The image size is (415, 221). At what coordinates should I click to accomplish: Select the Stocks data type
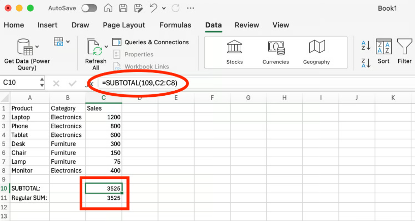tap(234, 52)
